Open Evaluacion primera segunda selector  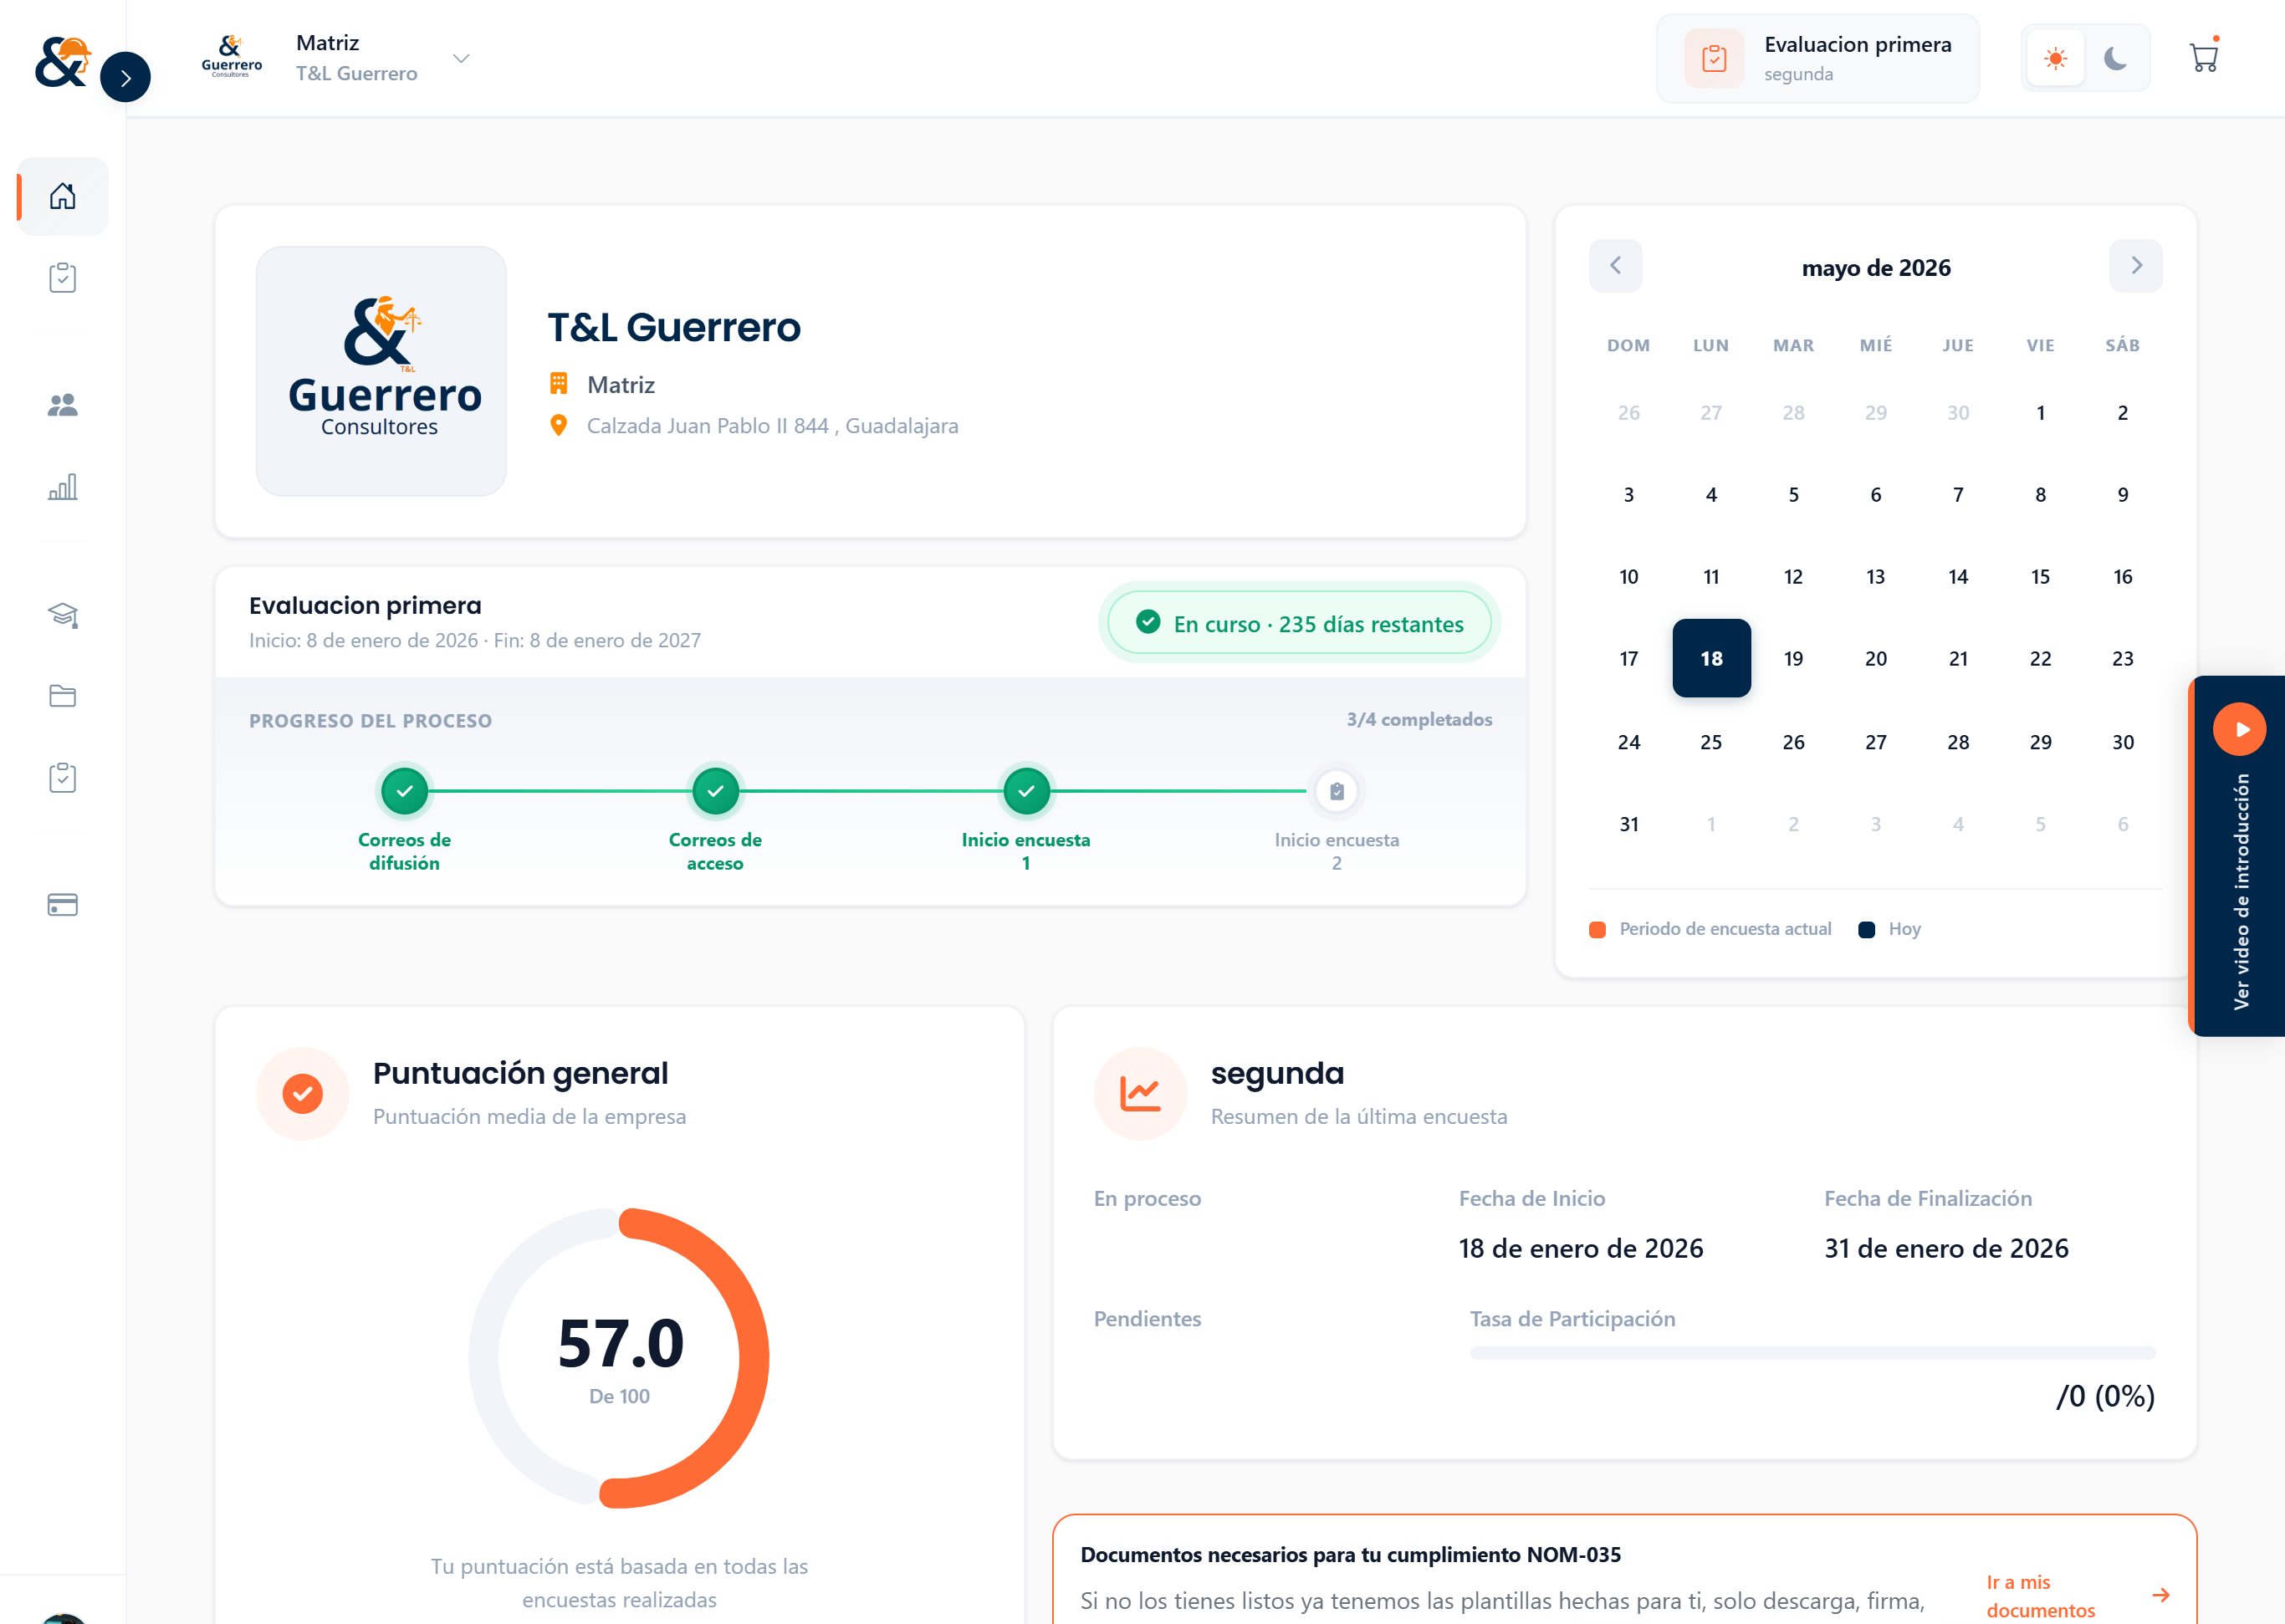pyautogui.click(x=1817, y=58)
